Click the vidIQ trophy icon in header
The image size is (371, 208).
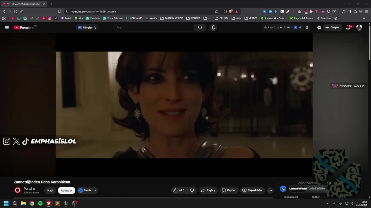pos(307,27)
